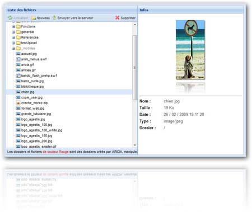Viewport: 252px width, 212px height.
Task: Click the barre_outils.jpg image icon
Action: [18, 81]
